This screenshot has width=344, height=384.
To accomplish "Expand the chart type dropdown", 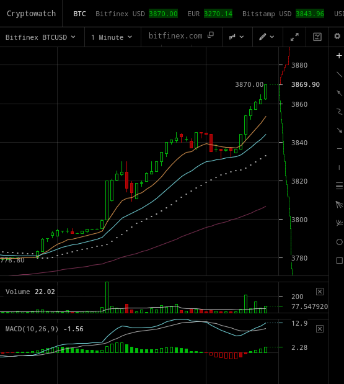I will pos(236,37).
